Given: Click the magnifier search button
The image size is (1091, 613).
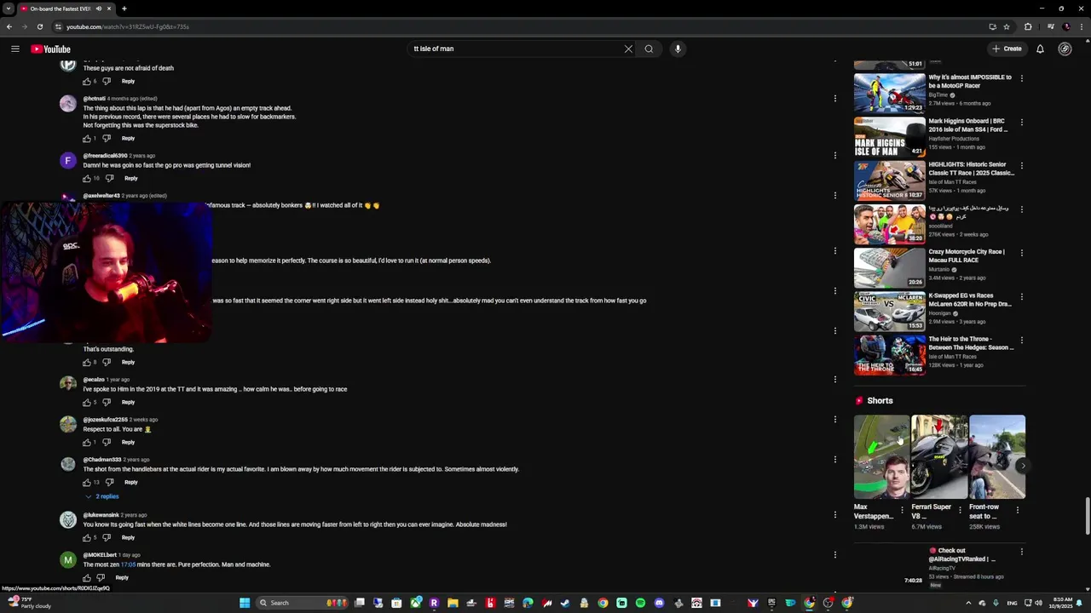Looking at the screenshot, I should tap(649, 49).
